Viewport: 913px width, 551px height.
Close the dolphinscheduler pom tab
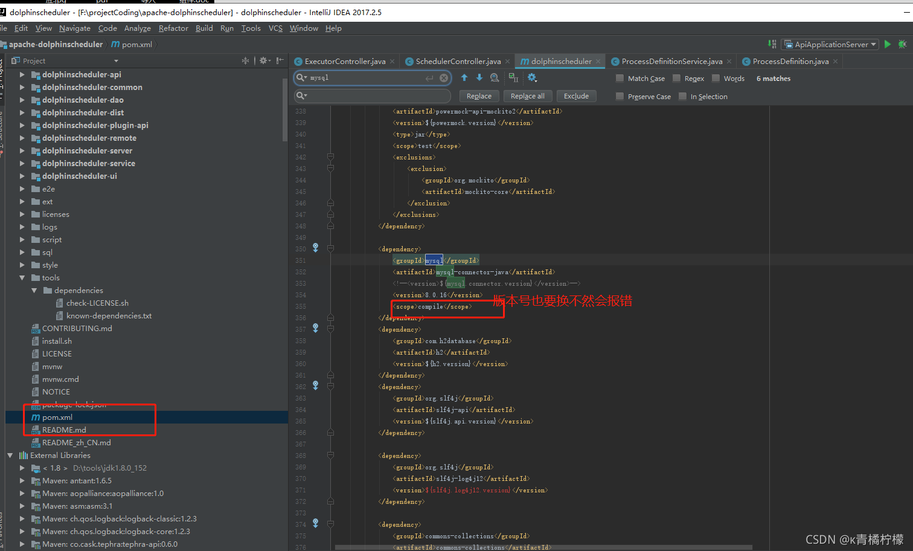598,61
